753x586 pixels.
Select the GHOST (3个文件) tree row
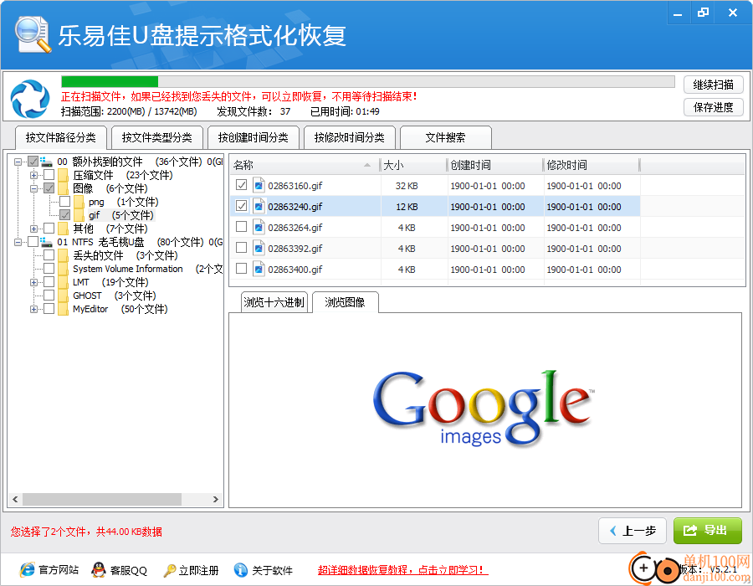(115, 296)
